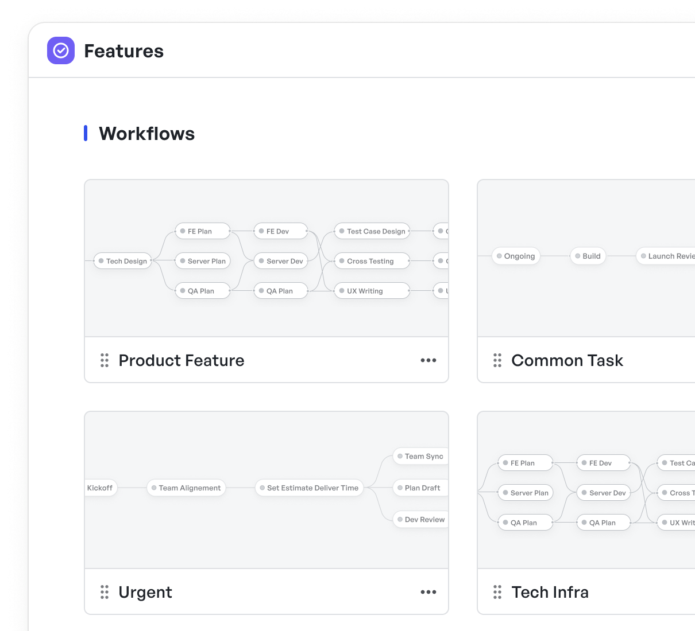Select the Build node in Common Task
Viewport: 695px width, 631px height.
pos(588,256)
